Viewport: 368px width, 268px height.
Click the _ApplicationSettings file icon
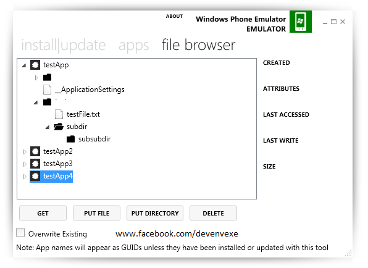(x=47, y=90)
